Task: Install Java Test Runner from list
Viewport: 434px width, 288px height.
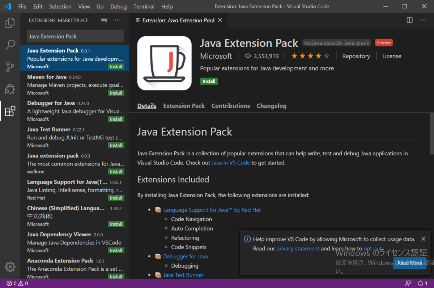Action: 116,145
